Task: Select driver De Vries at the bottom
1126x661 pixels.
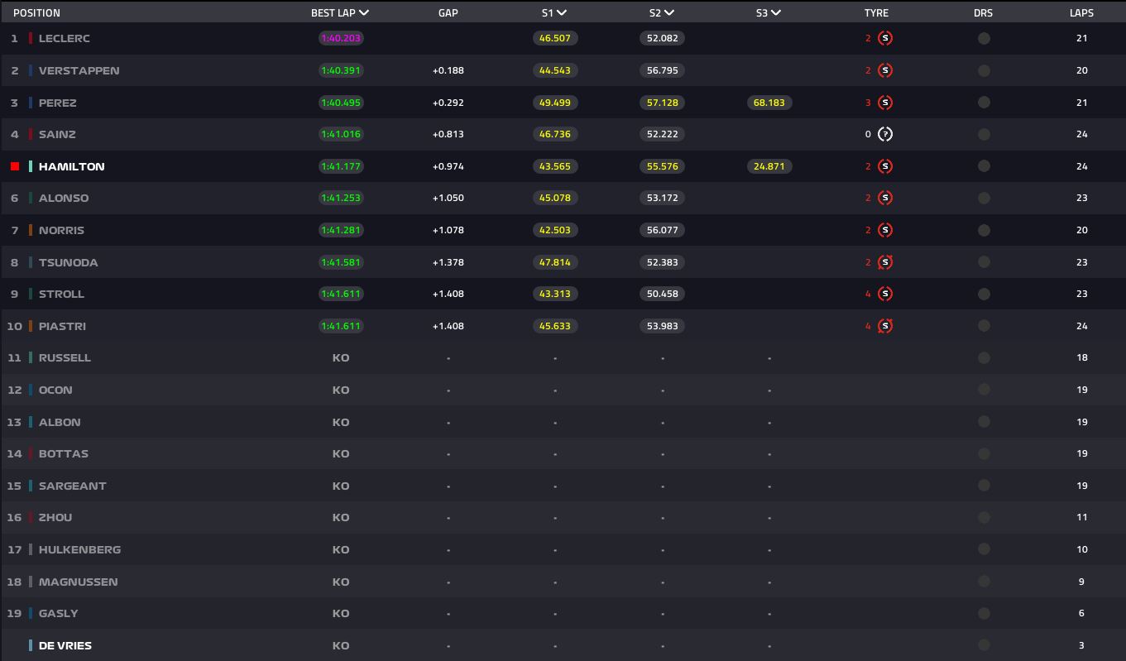Action: pyautogui.click(x=65, y=645)
